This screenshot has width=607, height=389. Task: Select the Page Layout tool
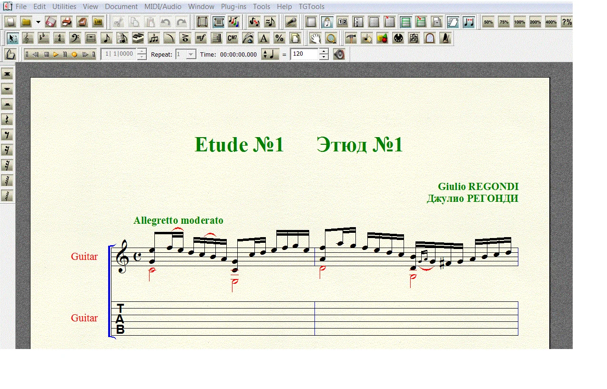click(x=295, y=38)
